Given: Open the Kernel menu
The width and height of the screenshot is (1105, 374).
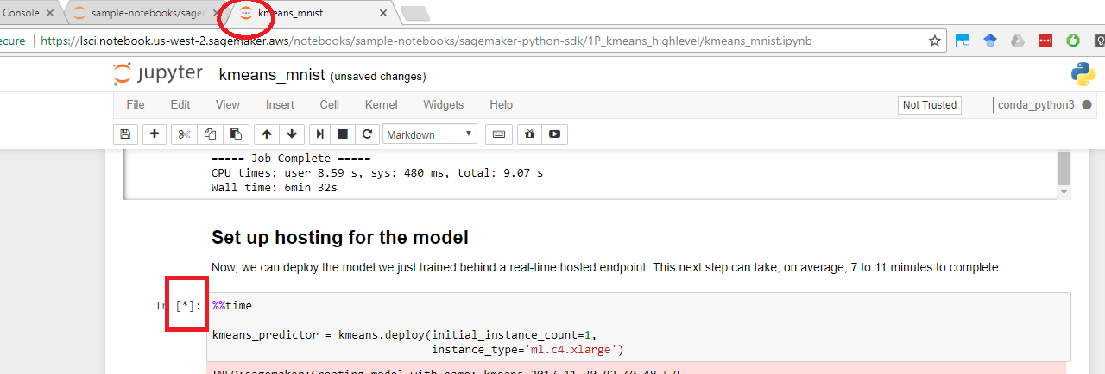Looking at the screenshot, I should coord(382,104).
